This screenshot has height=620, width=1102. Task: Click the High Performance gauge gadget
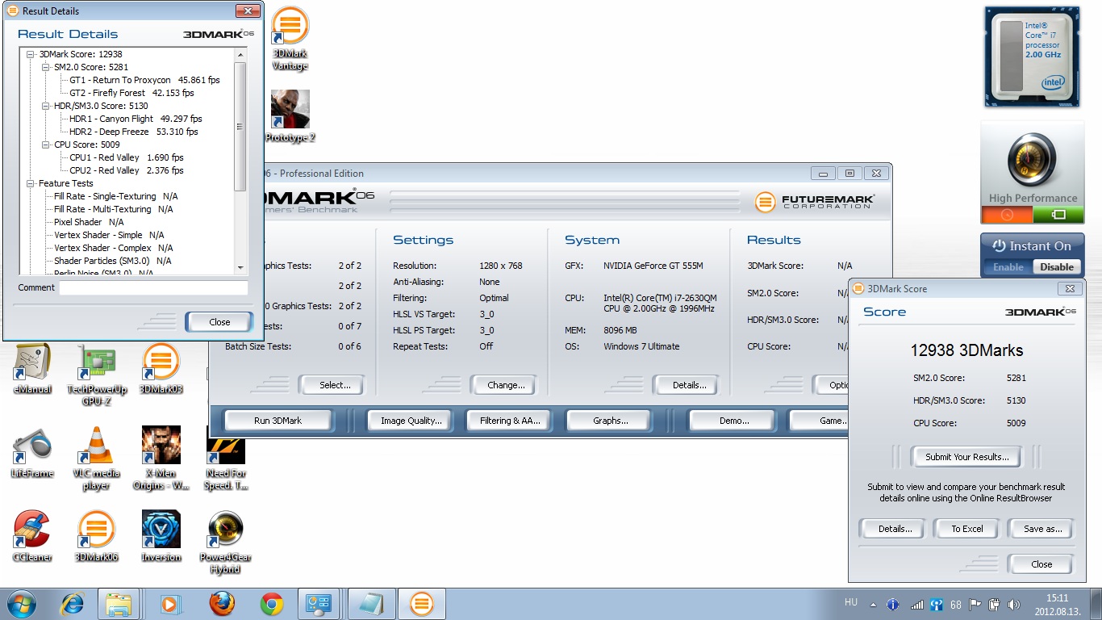click(1033, 161)
